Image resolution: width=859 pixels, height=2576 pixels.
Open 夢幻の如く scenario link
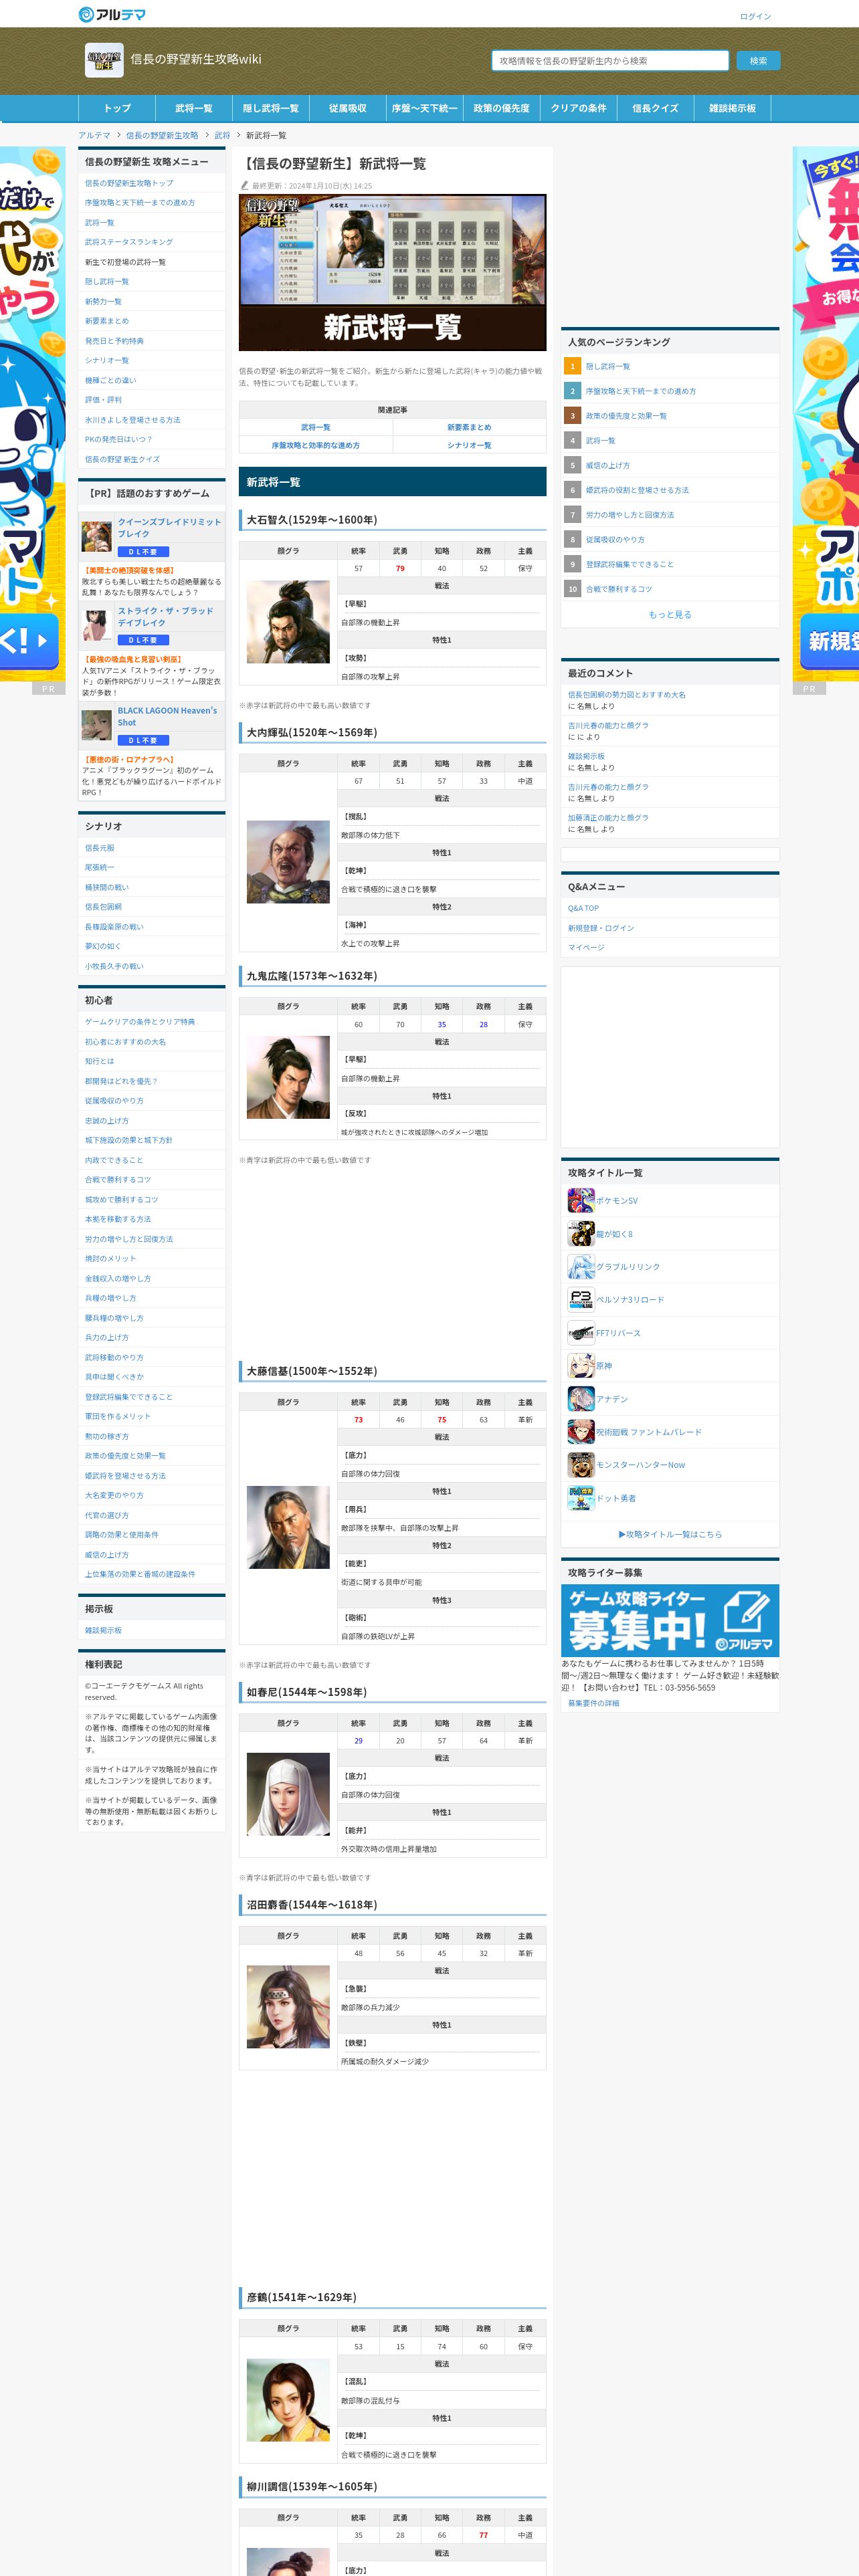(103, 946)
